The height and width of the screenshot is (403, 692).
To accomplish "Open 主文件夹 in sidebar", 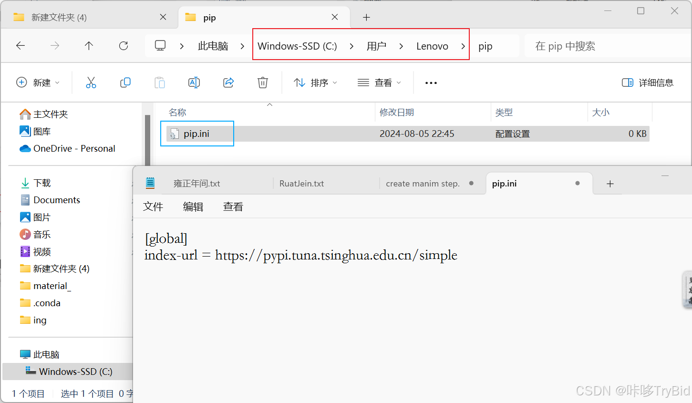I will pyautogui.click(x=44, y=114).
